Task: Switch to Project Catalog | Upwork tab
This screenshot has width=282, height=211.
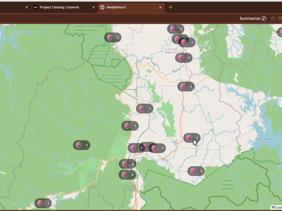Action: coord(64,7)
